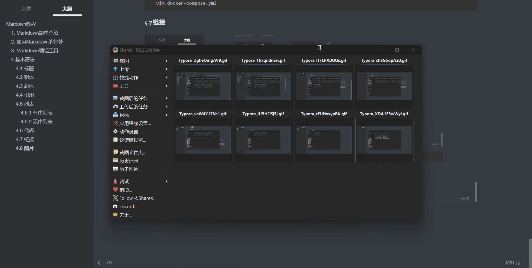Select Typora_If7LPXBQQs.gif thumbnail

pos(324,86)
